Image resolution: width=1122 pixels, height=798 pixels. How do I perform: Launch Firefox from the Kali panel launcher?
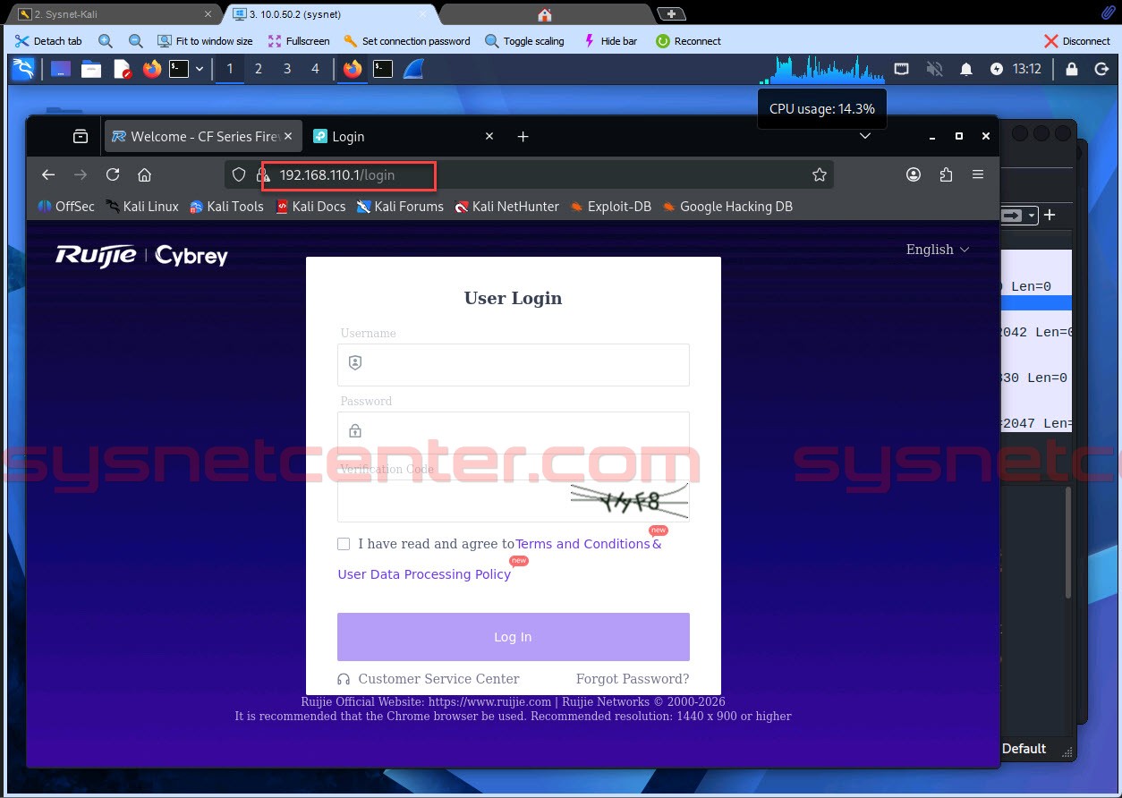pyautogui.click(x=152, y=69)
